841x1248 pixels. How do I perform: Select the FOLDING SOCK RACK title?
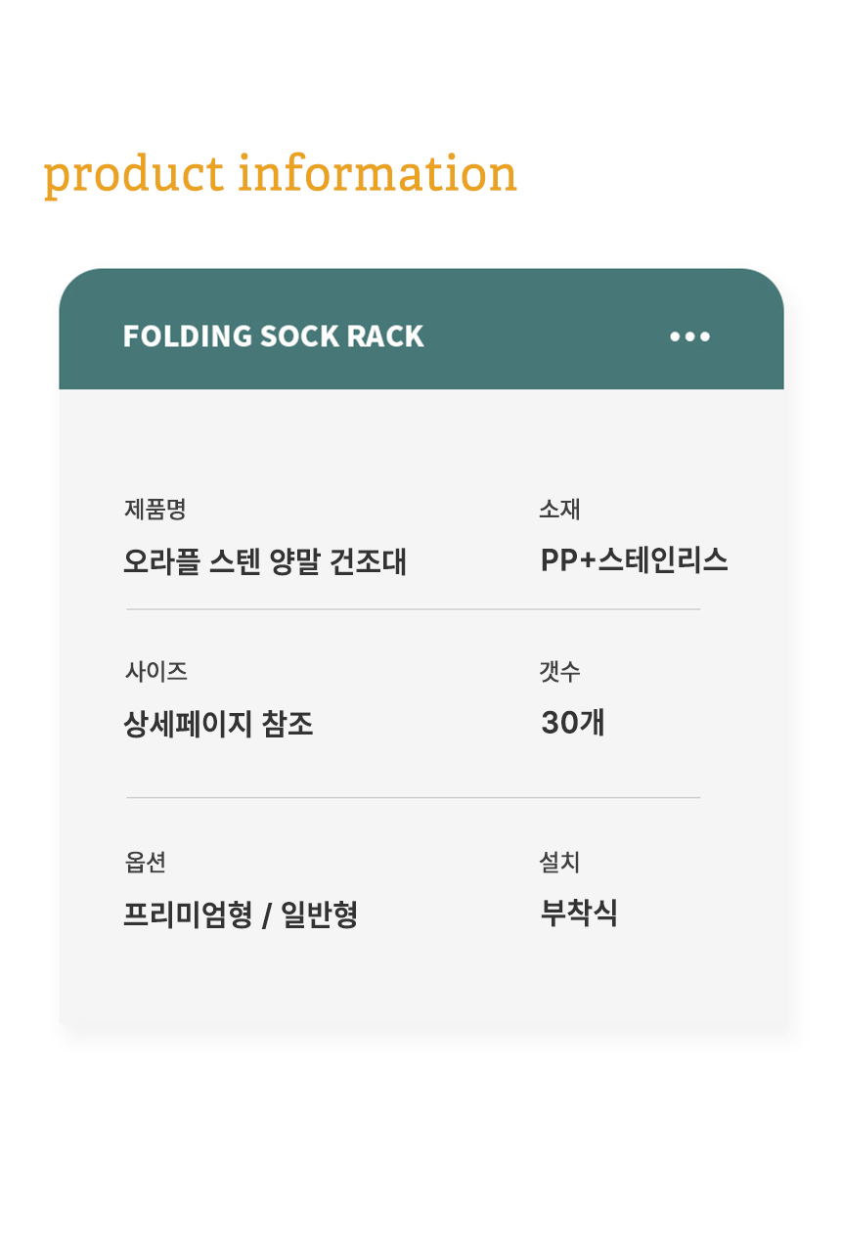(273, 336)
